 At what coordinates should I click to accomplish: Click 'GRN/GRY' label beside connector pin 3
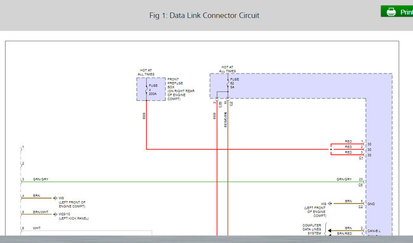[x=41, y=180]
